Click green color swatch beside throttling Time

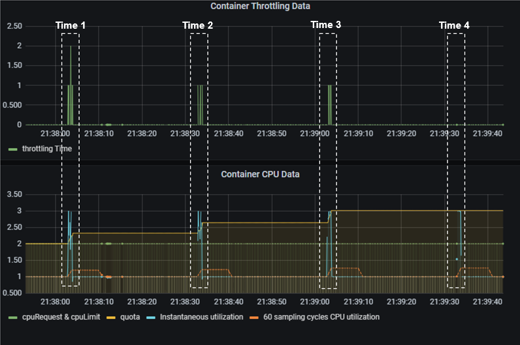(12, 149)
